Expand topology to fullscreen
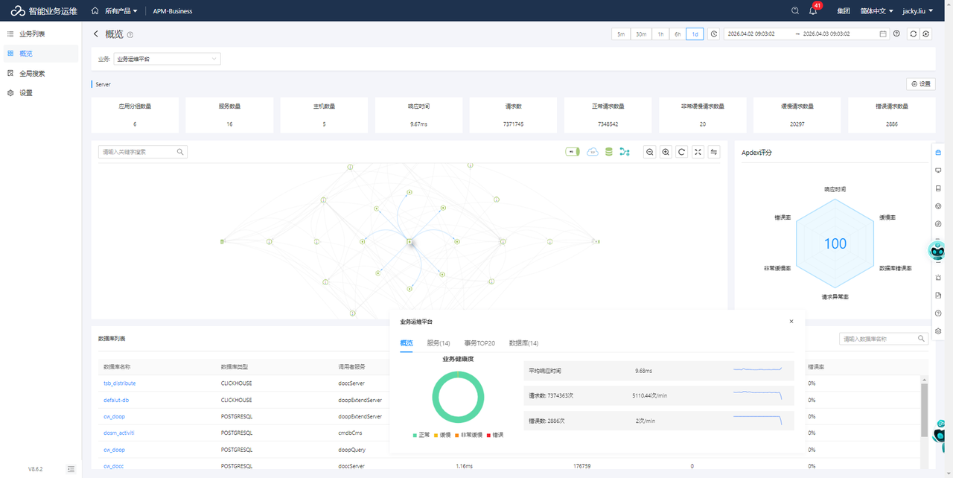 (x=698, y=152)
